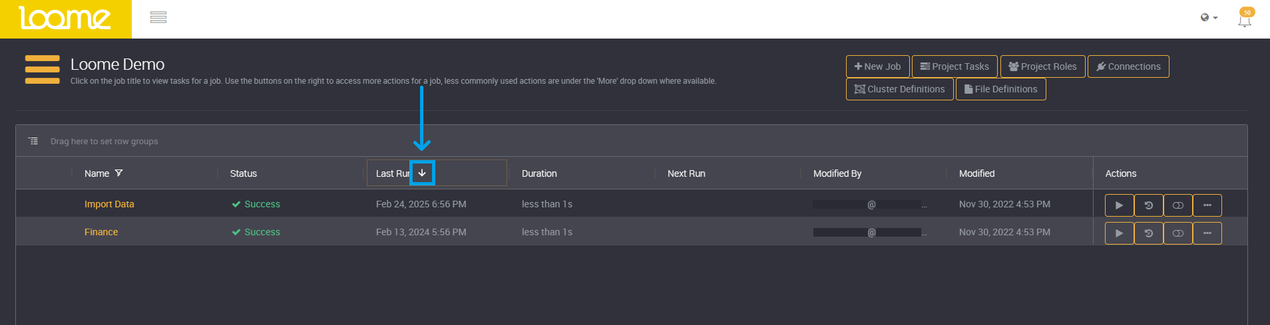The height and width of the screenshot is (325, 1270).
Task: Open More actions for Finance
Action: 1207,233
